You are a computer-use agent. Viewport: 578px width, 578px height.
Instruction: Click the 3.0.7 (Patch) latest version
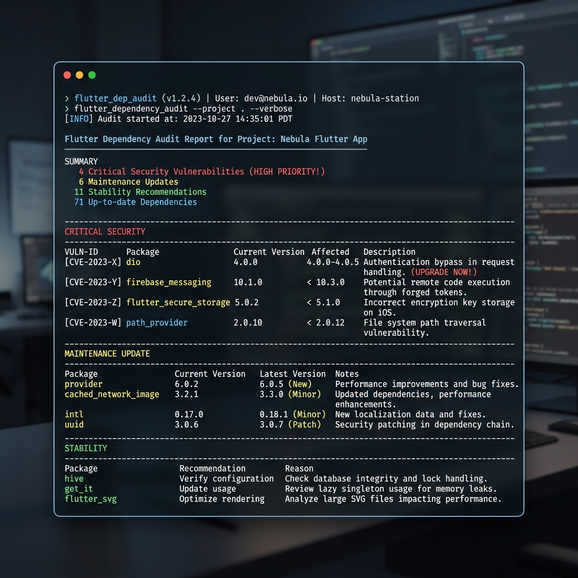[x=290, y=424]
